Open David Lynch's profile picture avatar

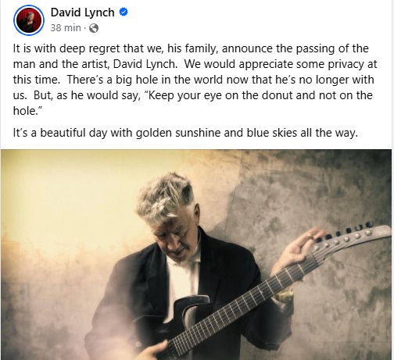click(x=29, y=20)
